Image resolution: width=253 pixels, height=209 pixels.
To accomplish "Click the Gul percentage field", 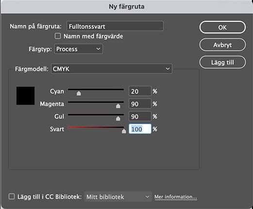I will click(x=140, y=116).
